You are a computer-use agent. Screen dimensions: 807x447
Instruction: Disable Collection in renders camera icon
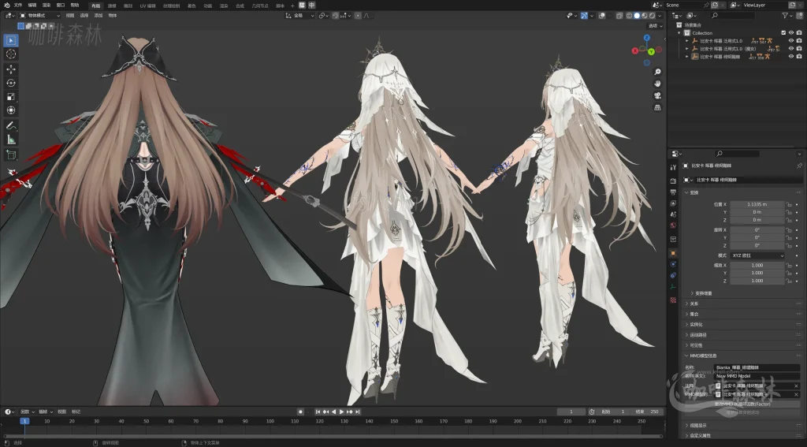click(x=799, y=33)
